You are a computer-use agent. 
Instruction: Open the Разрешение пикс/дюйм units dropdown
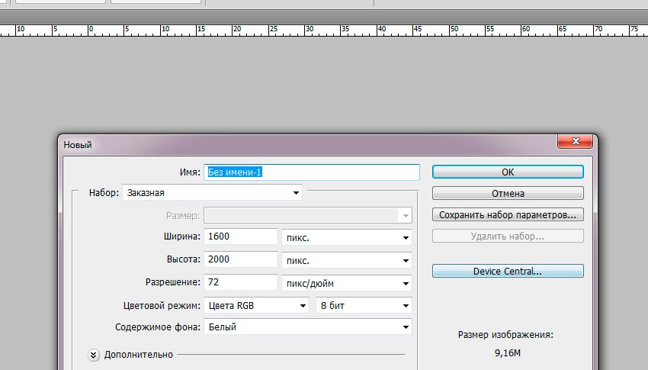tap(346, 283)
